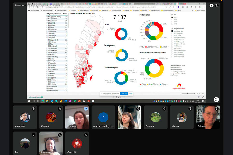Expand Födelselän legend with arrow
This screenshot has height=155, width=233.
pyautogui.click(x=168, y=47)
